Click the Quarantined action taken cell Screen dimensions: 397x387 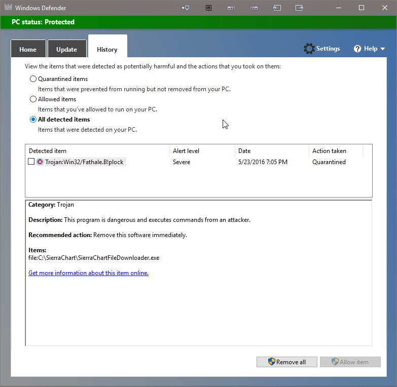(329, 162)
